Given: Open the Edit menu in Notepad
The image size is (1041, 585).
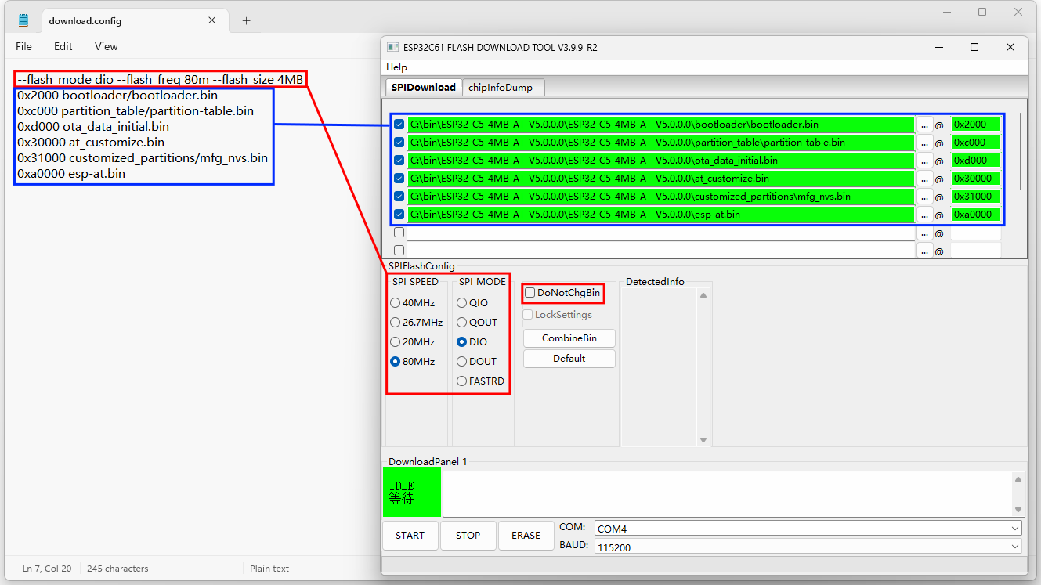Looking at the screenshot, I should [63, 46].
